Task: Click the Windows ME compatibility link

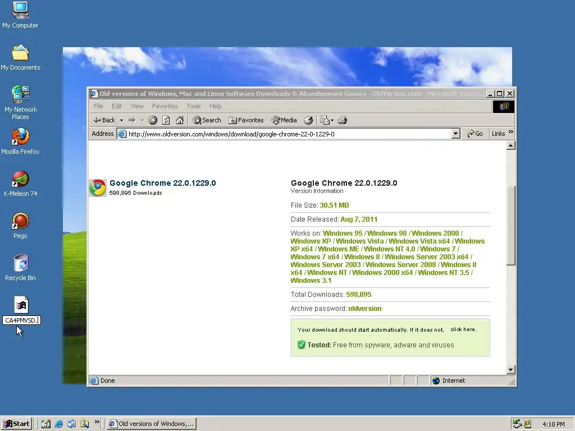Action: tap(338, 249)
